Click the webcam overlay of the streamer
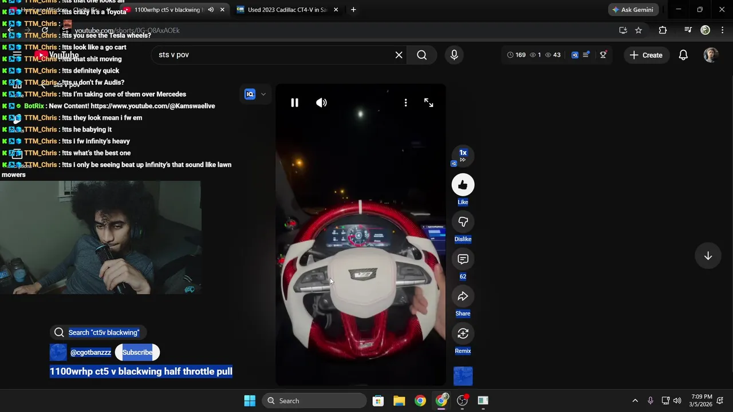This screenshot has height=412, width=733. click(100, 237)
